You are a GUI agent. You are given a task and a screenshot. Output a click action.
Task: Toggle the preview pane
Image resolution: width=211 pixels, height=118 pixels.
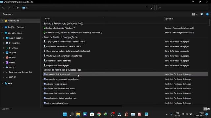pyautogui.click(x=202, y=14)
